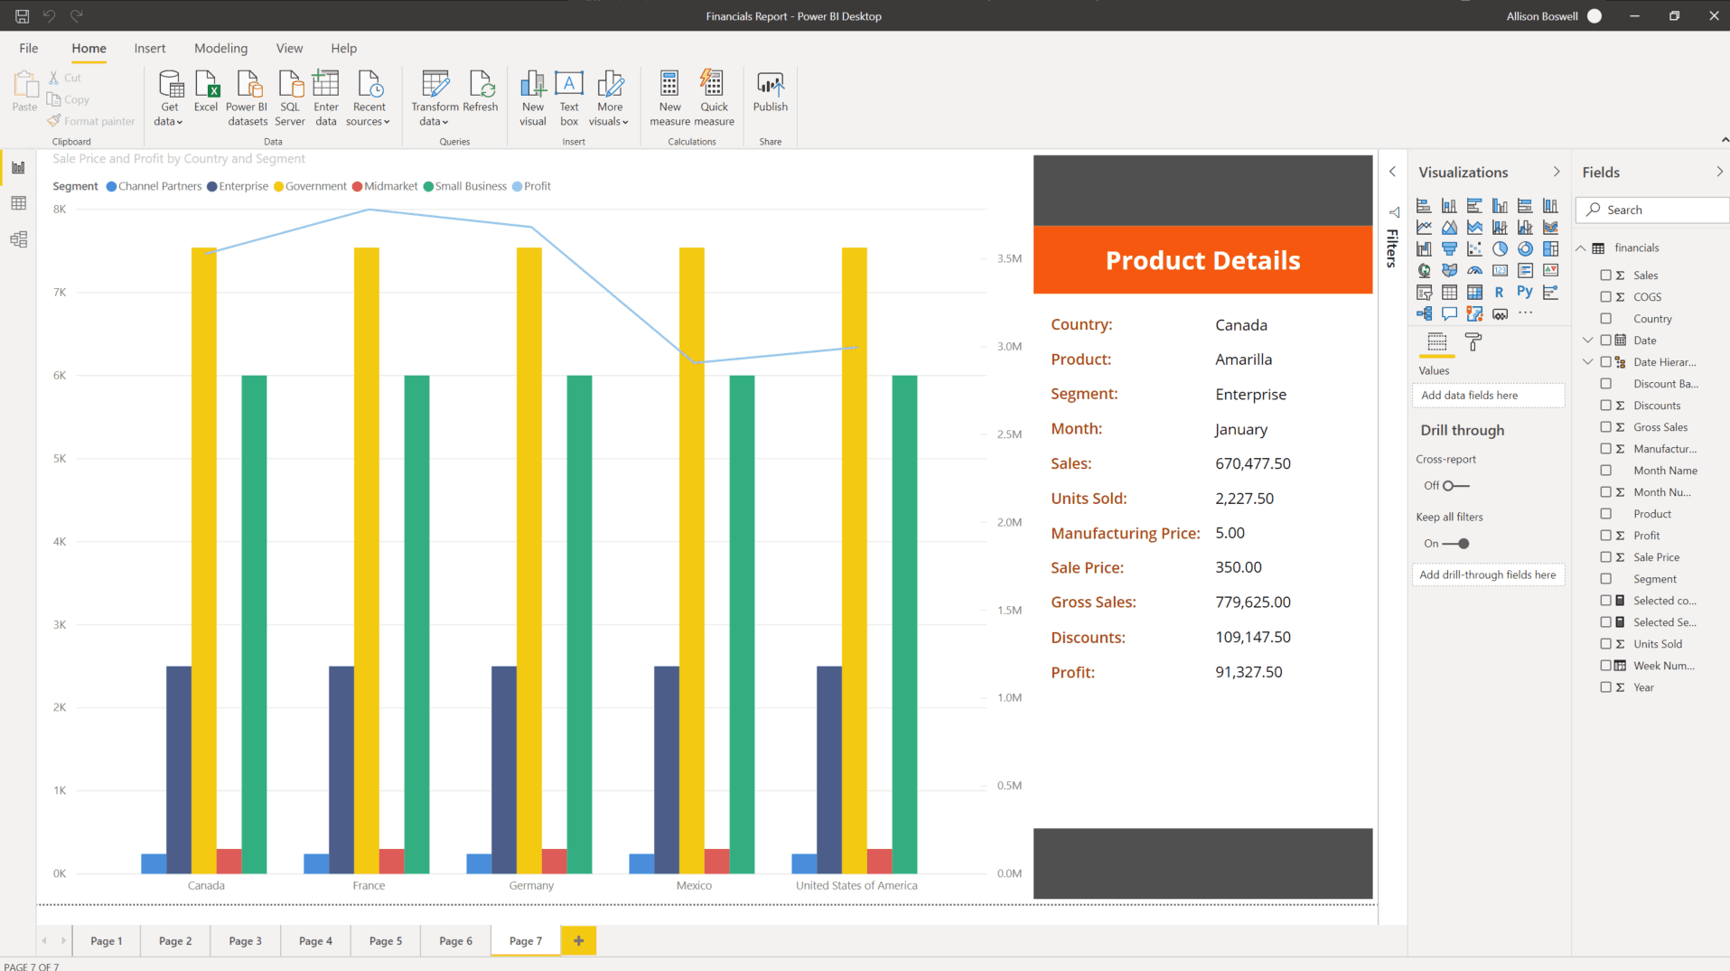Select the Python visual icon
Screen dimensions: 1730x971
1524,292
